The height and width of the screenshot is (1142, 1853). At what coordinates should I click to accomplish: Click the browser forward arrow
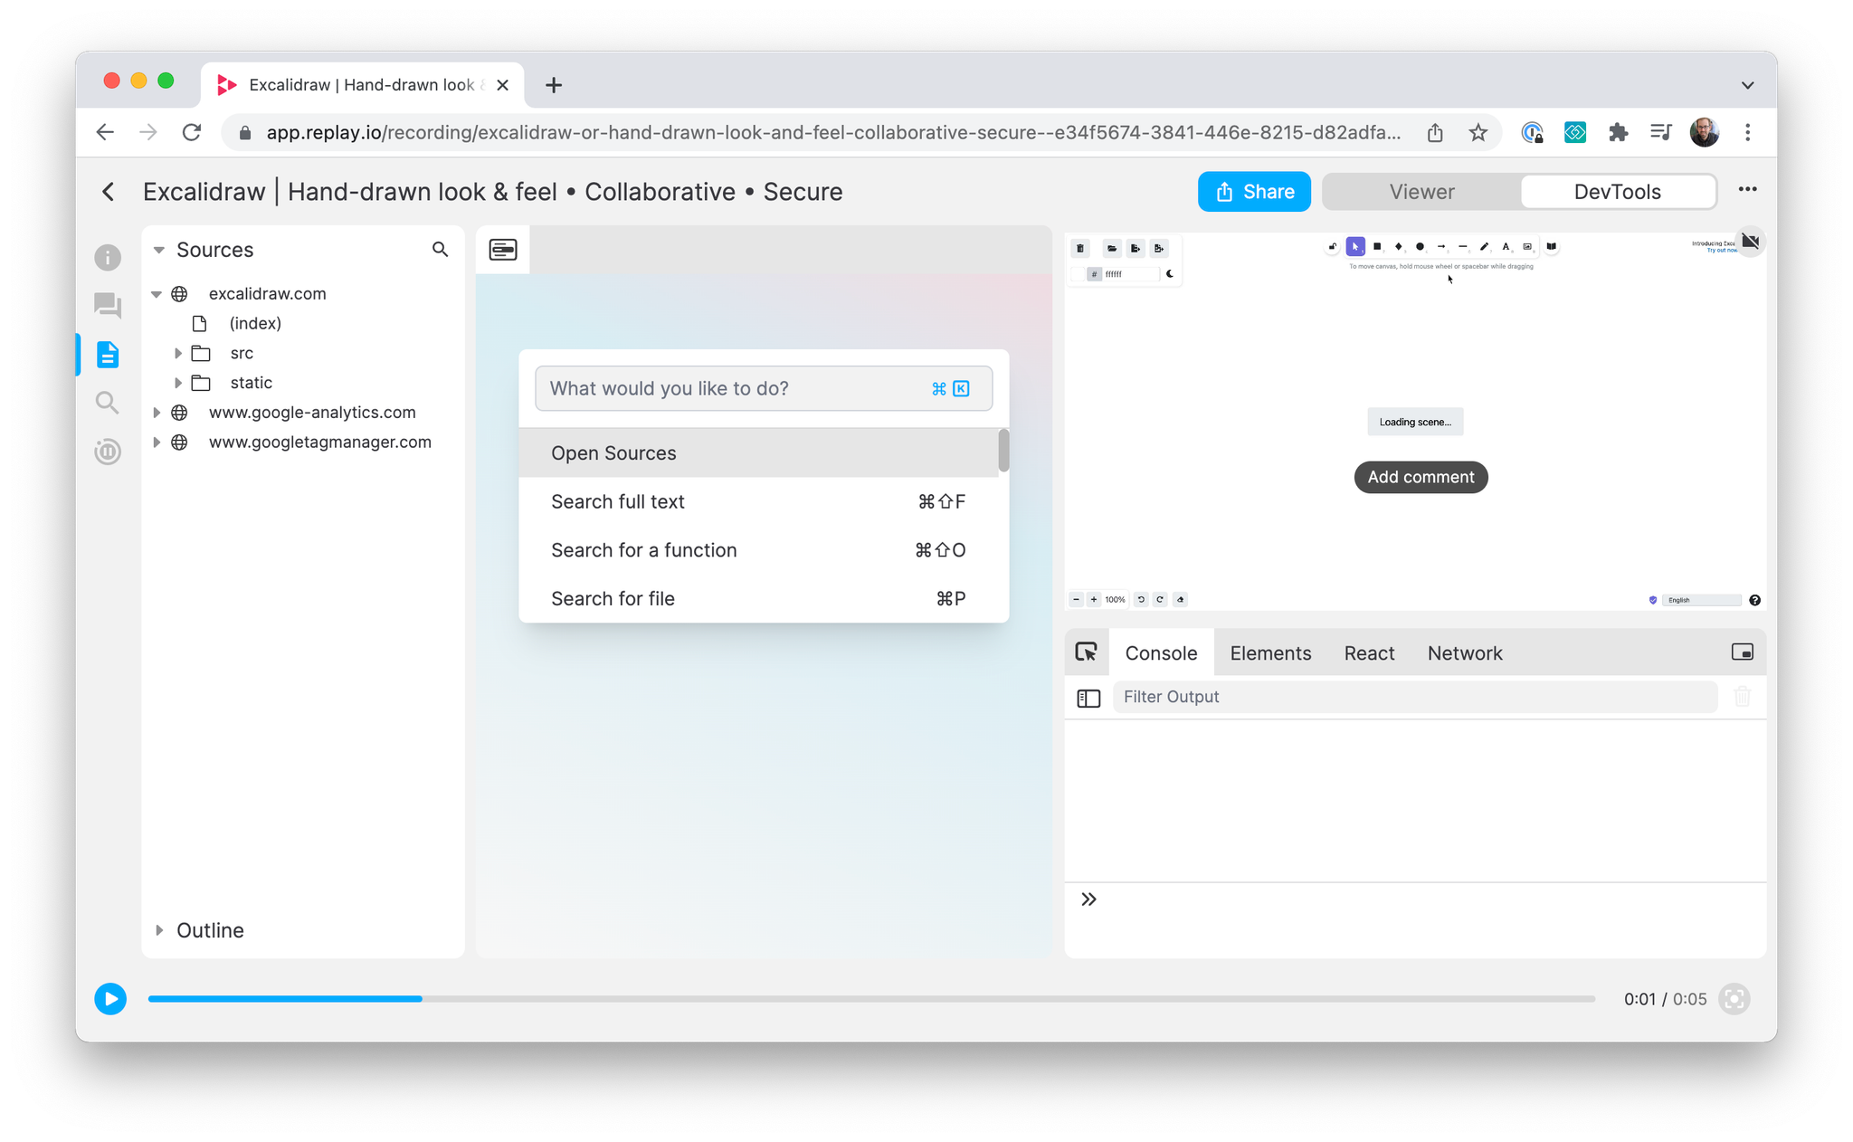pos(148,133)
